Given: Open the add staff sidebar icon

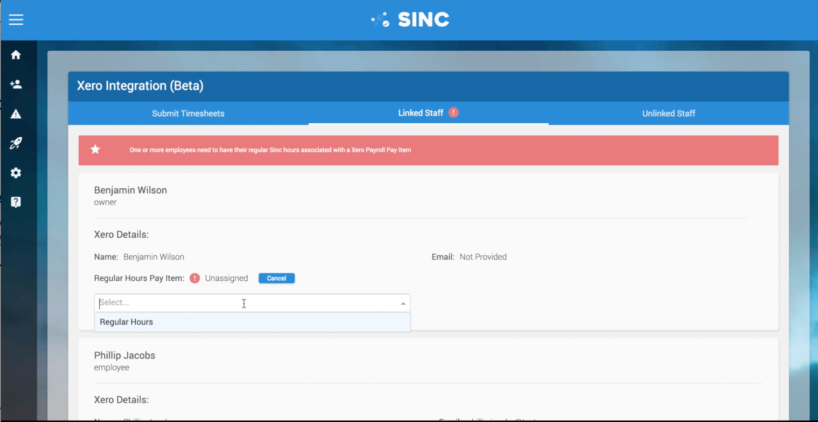Looking at the screenshot, I should [16, 84].
